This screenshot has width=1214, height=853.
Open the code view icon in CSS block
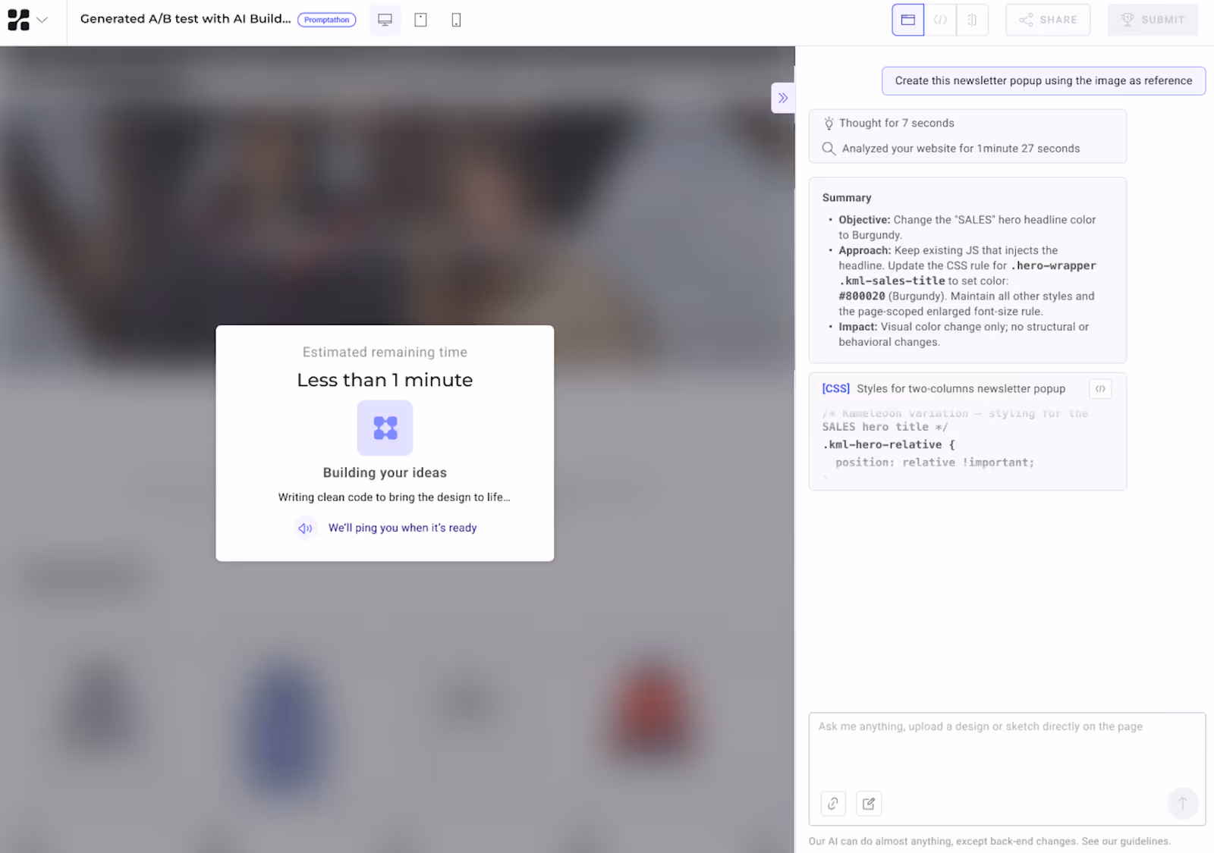click(1100, 388)
